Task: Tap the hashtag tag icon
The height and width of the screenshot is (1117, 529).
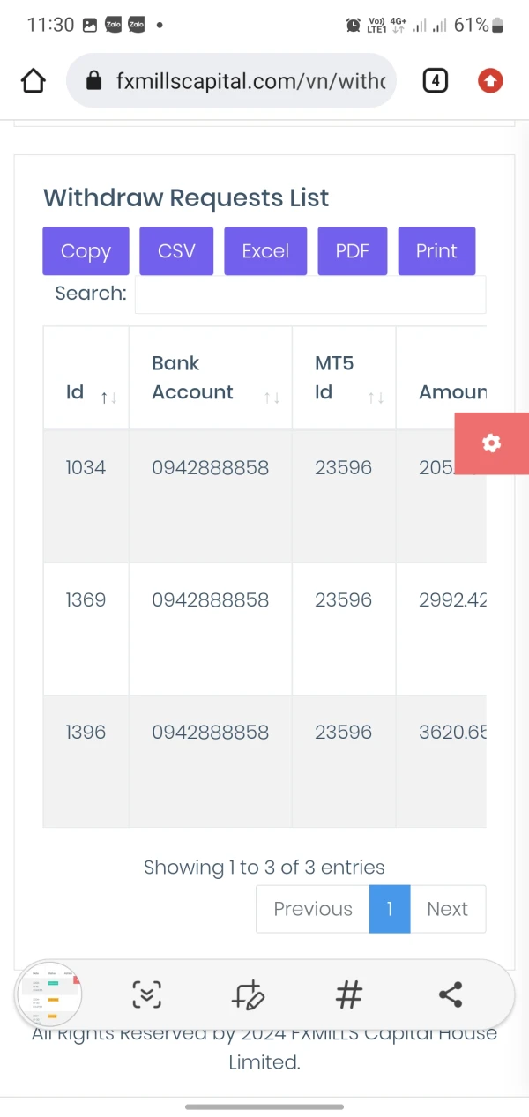Action: tap(349, 995)
